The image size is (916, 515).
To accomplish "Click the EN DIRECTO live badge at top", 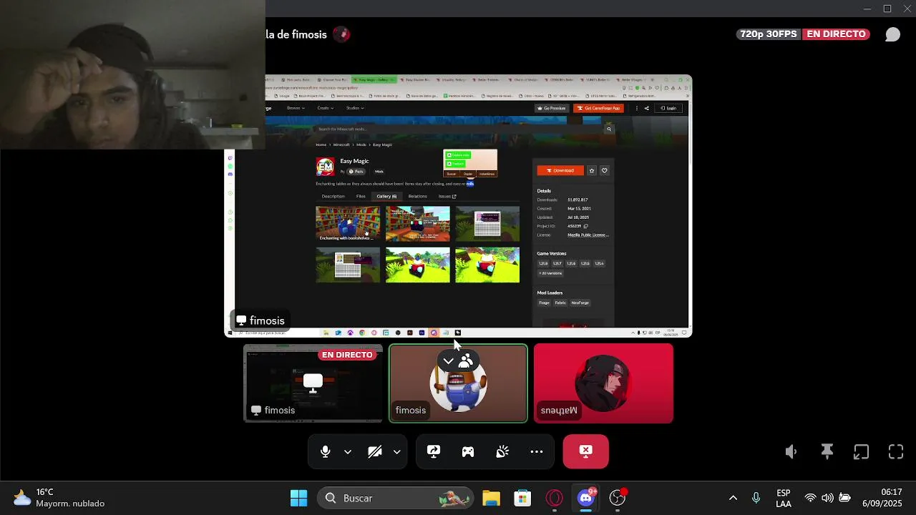I will (836, 34).
